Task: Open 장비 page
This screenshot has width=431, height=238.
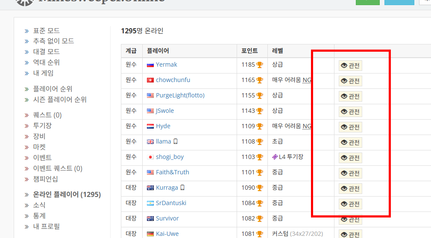Action: pyautogui.click(x=39, y=136)
